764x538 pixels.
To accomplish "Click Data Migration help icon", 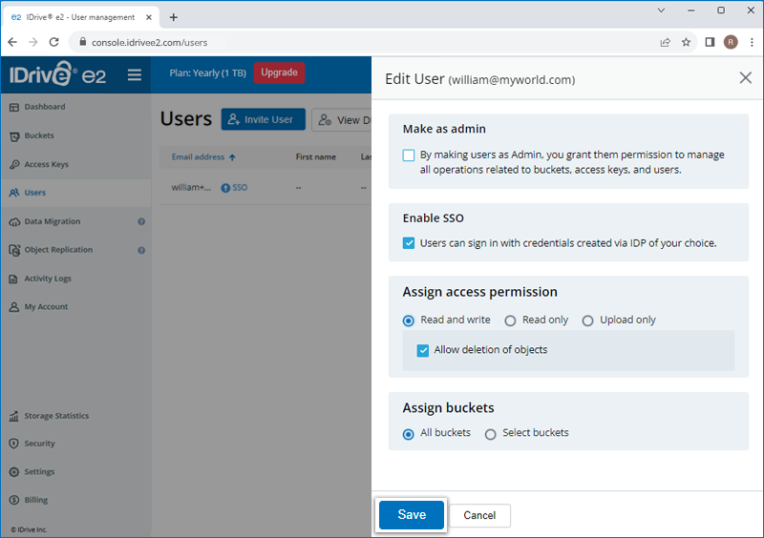I will point(141,221).
